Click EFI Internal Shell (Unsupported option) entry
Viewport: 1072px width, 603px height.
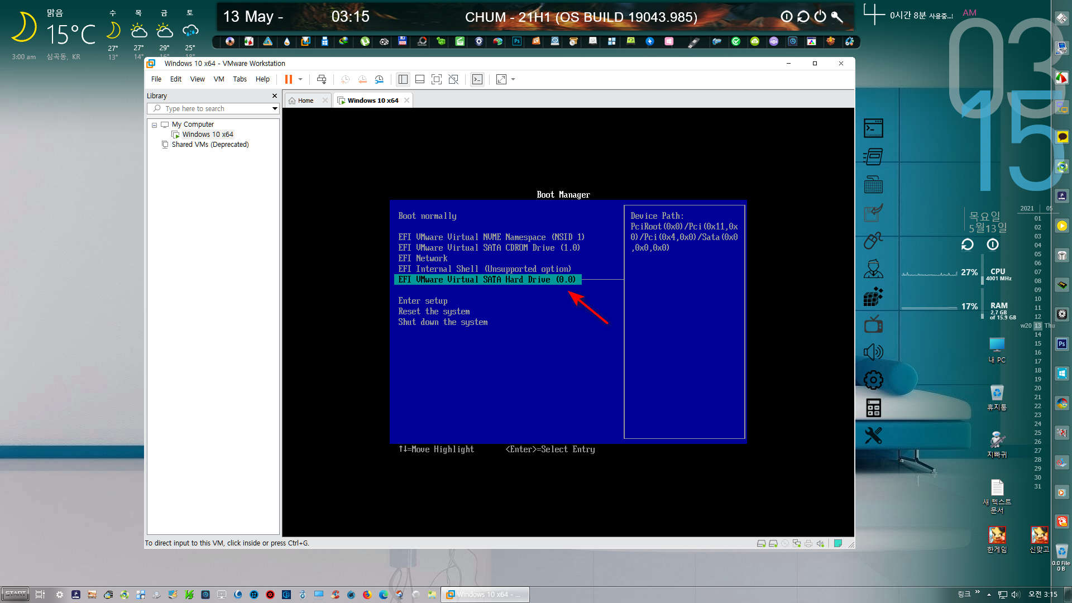click(x=485, y=269)
